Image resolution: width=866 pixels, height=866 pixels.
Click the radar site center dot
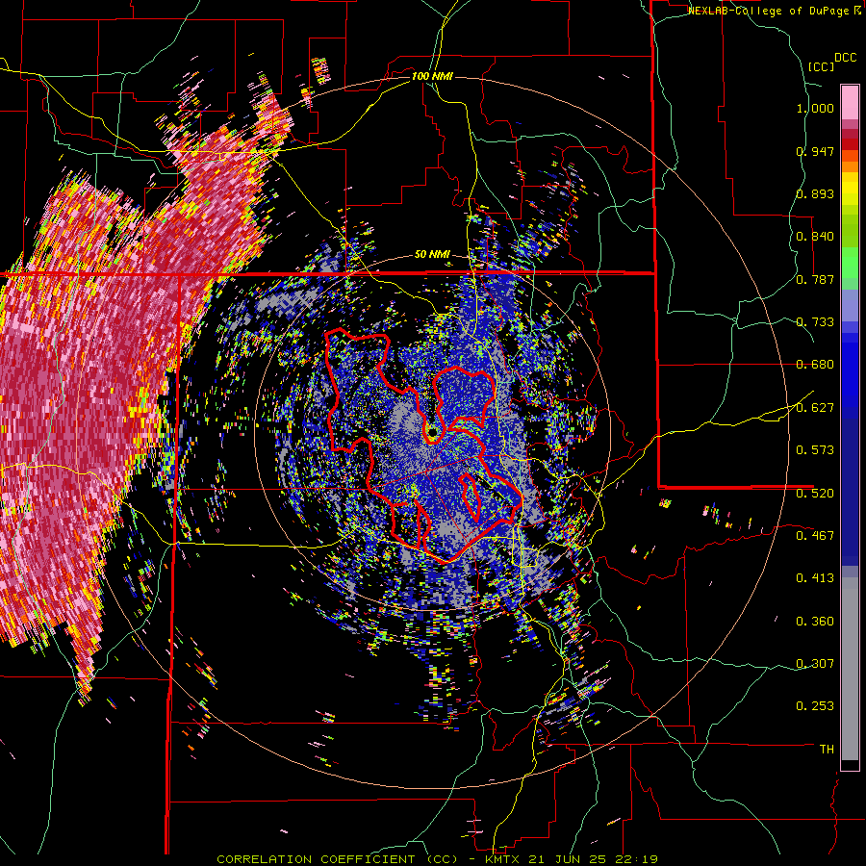[432, 431]
